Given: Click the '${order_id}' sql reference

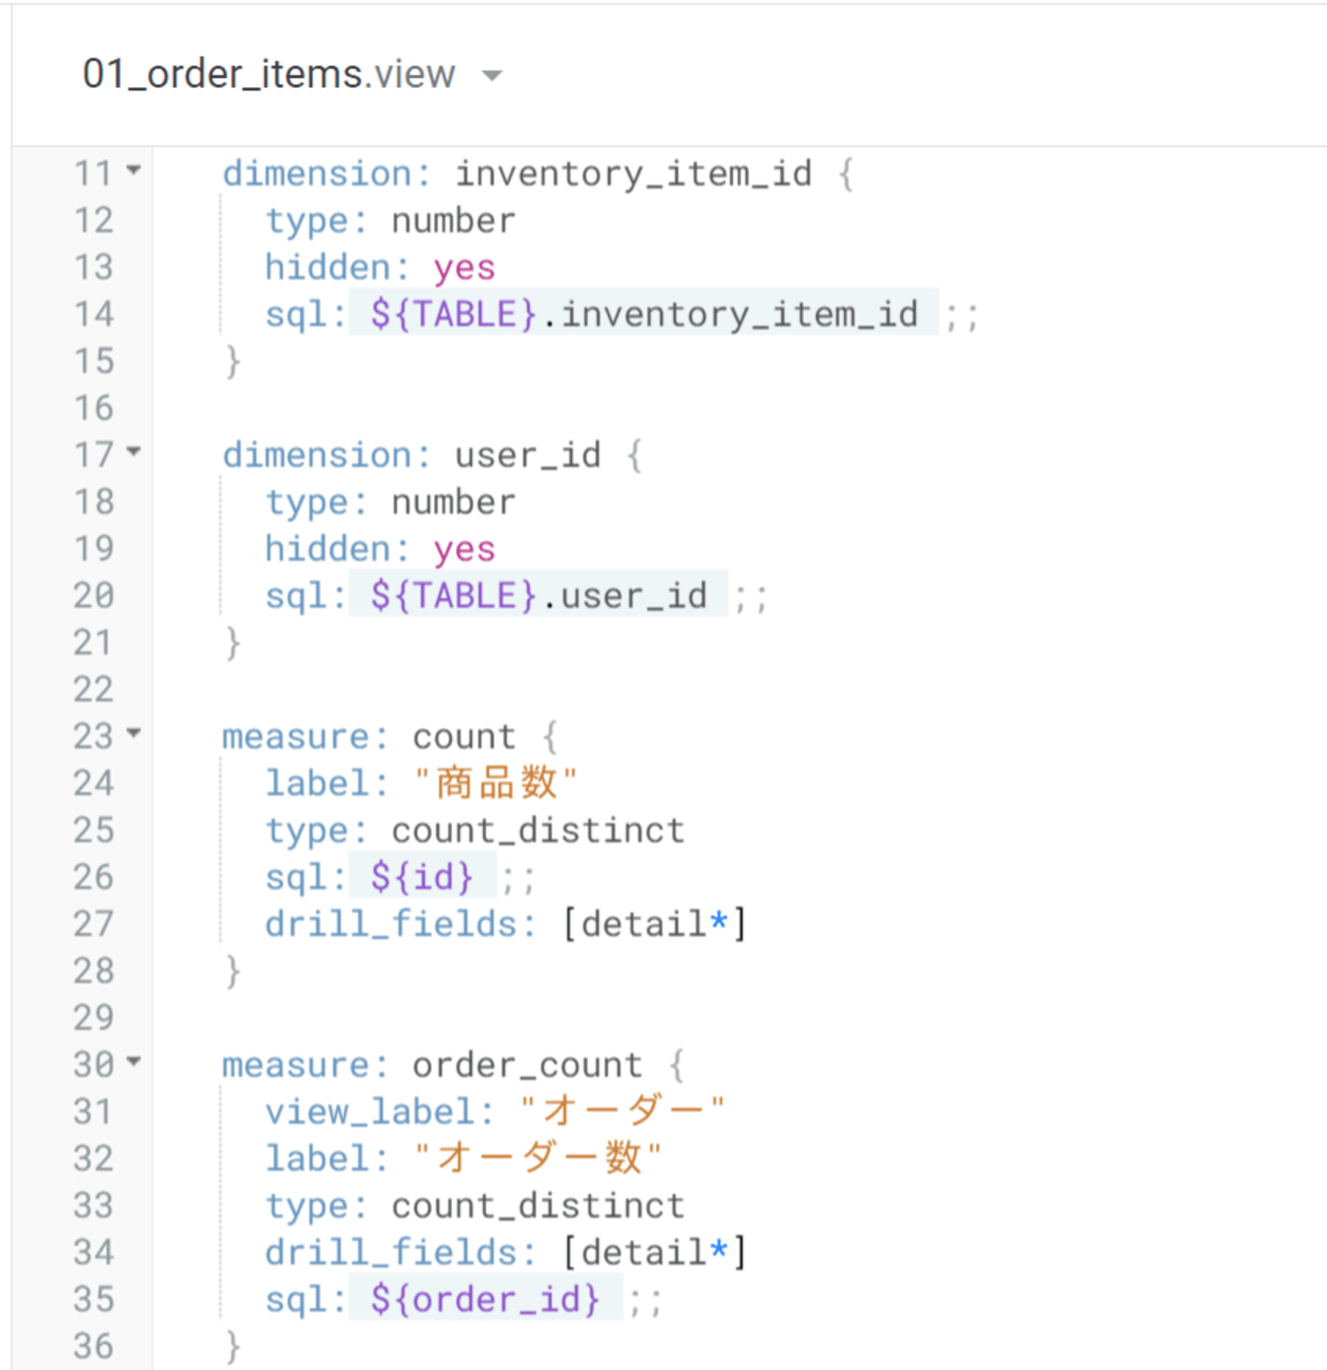Looking at the screenshot, I should coord(485,1299).
